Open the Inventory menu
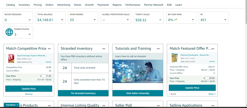The image size is (247, 108). pyautogui.click(x=24, y=5)
